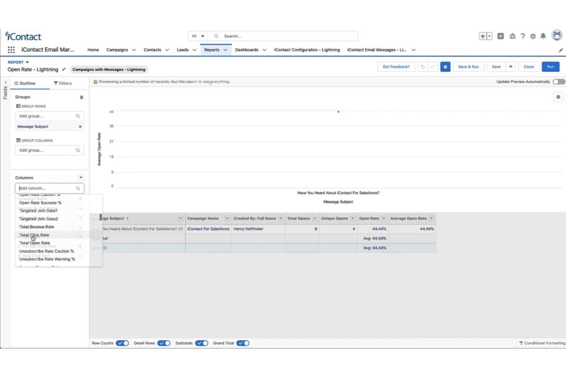Turn off the Detail Rows toggle
The width and height of the screenshot is (566, 377).
point(164,343)
